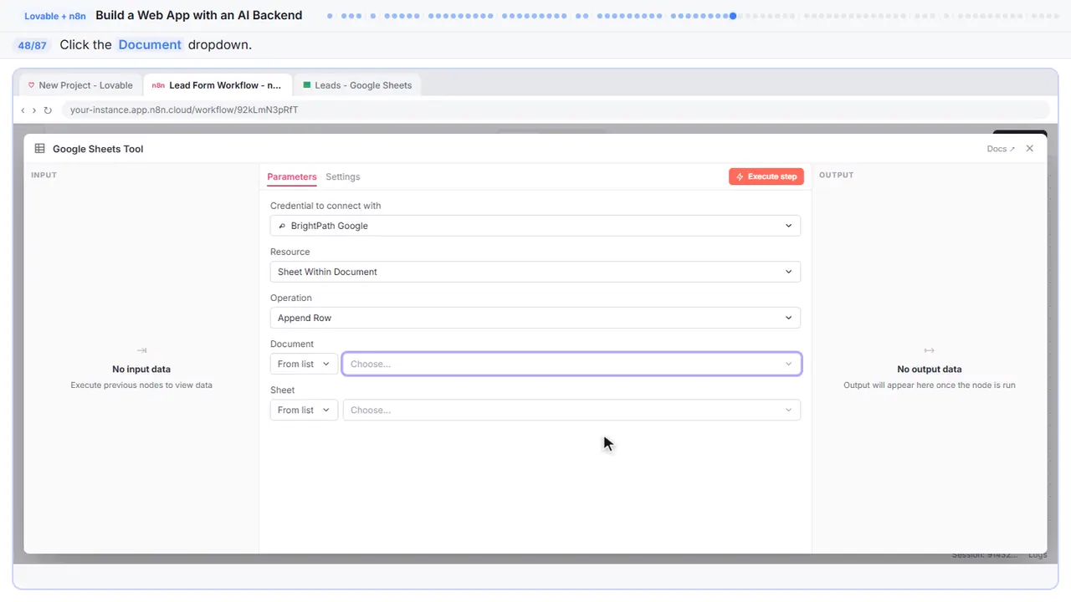Viewport: 1071px width, 602px height.
Task: Reload the page with the refresh icon
Action: point(48,110)
